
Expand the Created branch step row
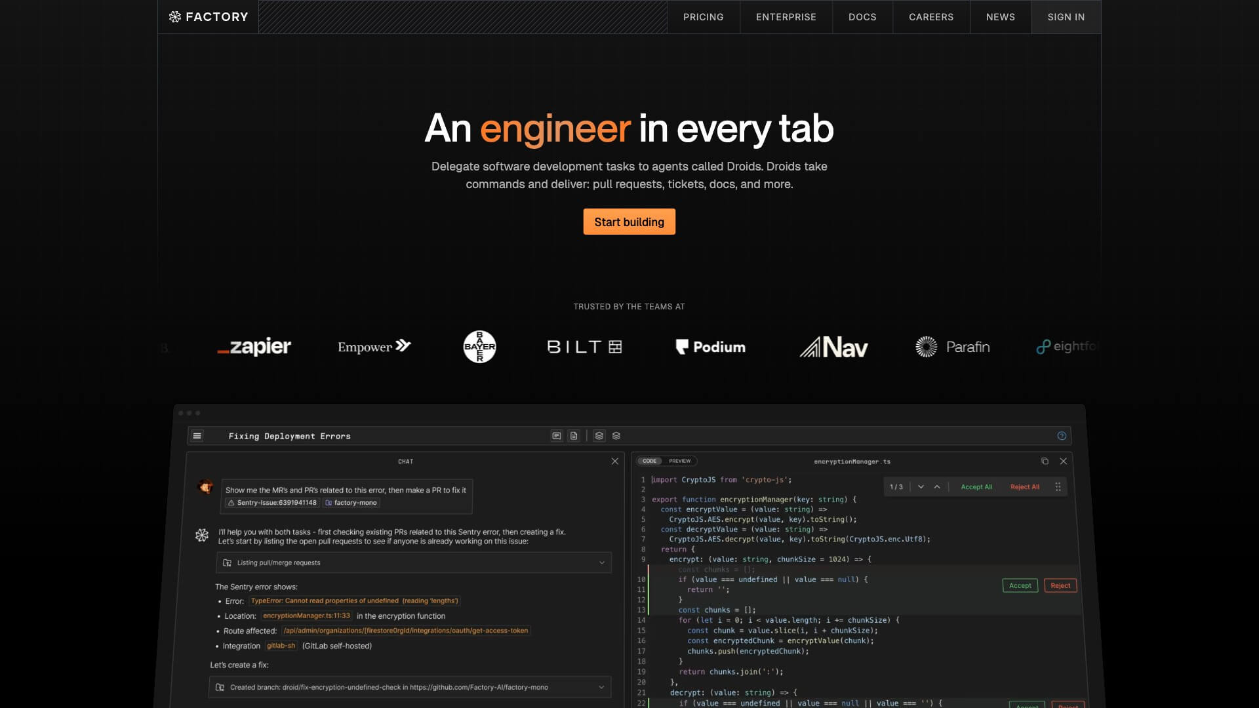(x=601, y=688)
